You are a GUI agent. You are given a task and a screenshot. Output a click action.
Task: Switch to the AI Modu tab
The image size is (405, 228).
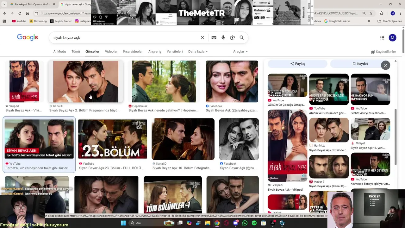tap(59, 51)
